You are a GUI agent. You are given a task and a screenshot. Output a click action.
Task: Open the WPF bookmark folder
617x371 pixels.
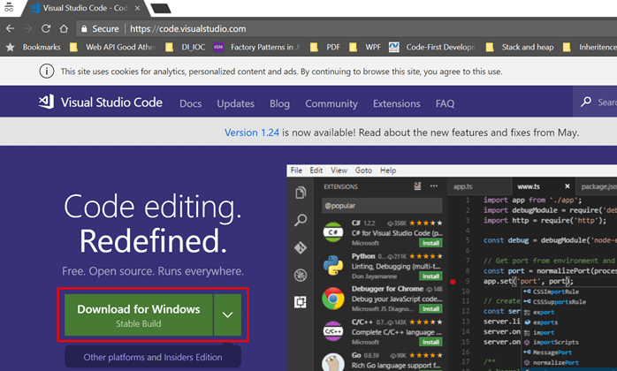tap(365, 47)
